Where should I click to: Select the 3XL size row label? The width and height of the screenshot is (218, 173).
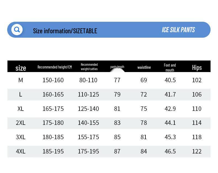(21, 137)
